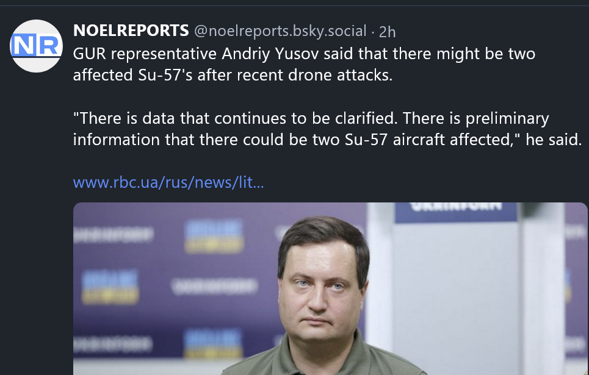This screenshot has width=589, height=375.
Task: Click the blue letter R in the avatar
Action: [x=48, y=46]
